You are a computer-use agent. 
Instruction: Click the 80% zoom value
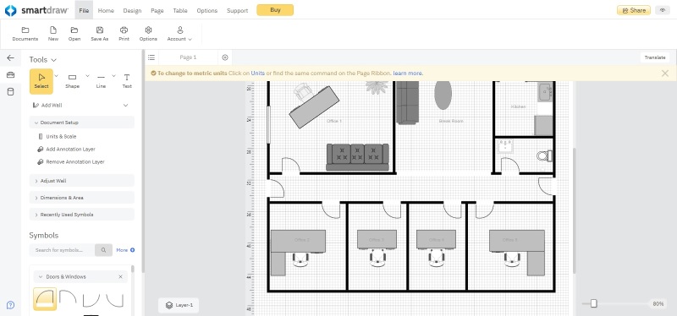point(658,304)
